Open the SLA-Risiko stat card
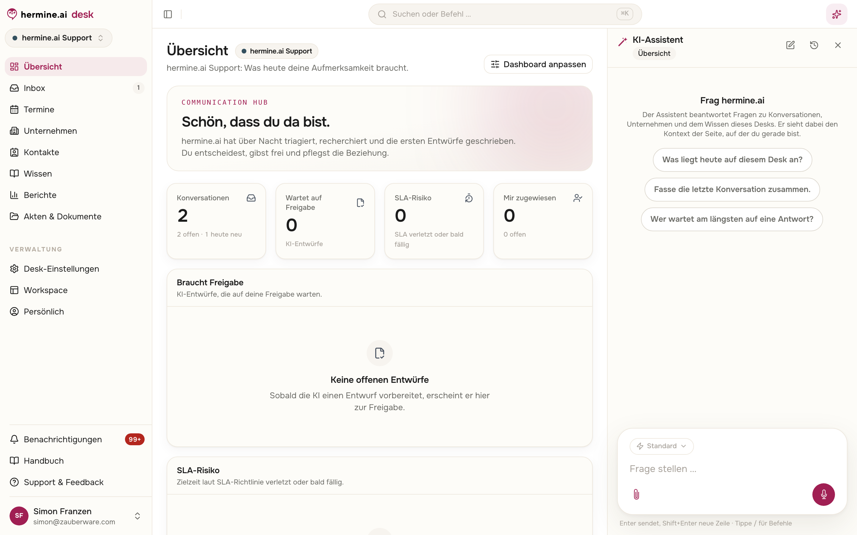 (x=434, y=221)
